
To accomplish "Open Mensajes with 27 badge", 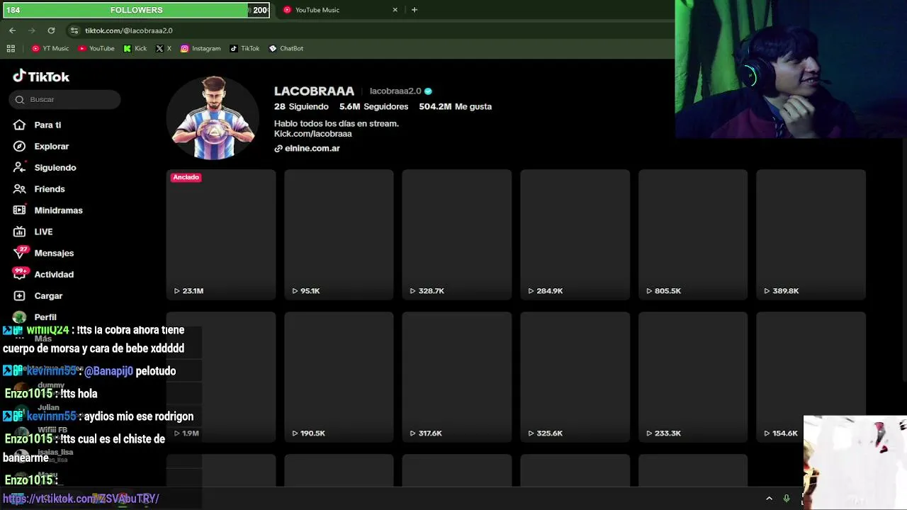I will pos(44,253).
